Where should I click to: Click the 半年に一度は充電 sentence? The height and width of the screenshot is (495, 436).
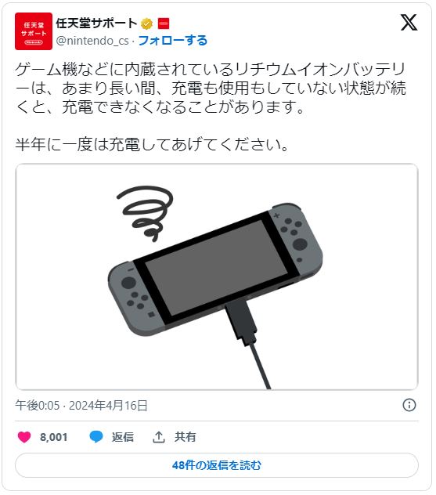151,145
